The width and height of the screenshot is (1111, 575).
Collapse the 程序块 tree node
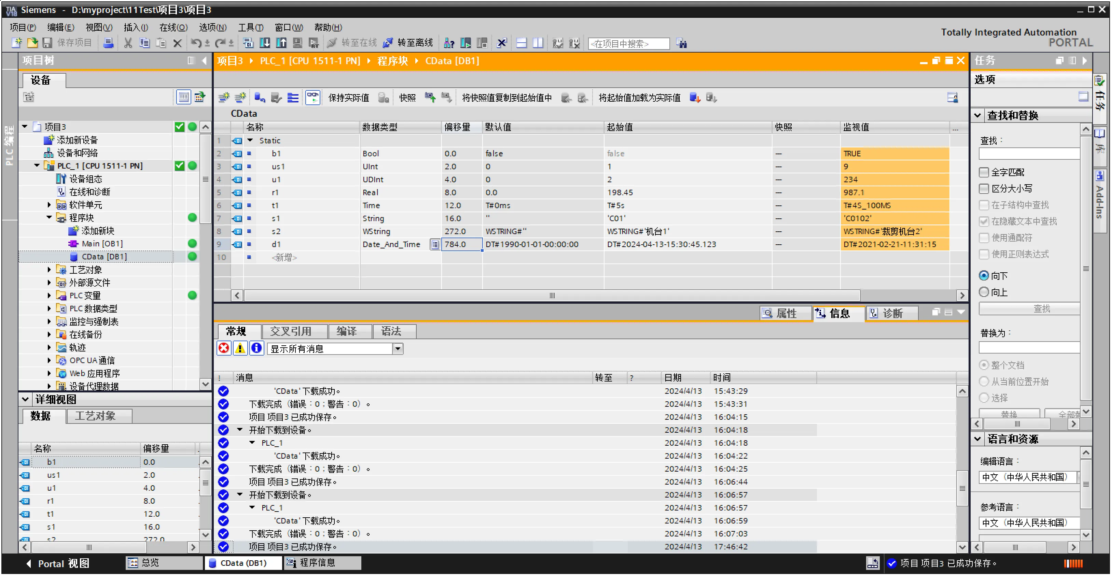click(x=49, y=218)
